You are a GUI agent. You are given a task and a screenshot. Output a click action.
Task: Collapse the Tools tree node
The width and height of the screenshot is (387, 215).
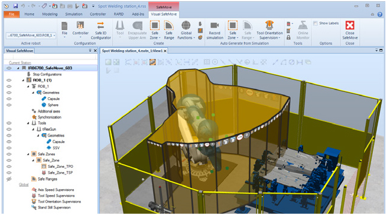(x=28, y=123)
